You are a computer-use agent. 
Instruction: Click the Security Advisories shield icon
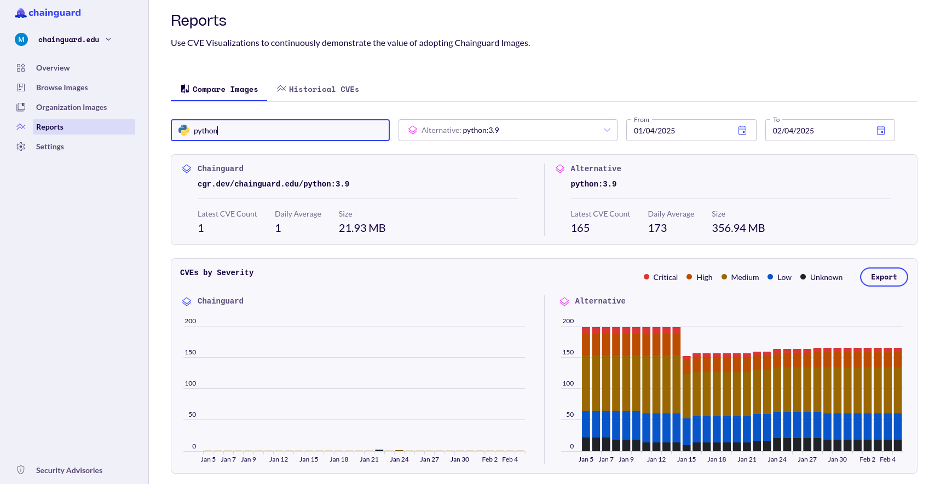(21, 470)
